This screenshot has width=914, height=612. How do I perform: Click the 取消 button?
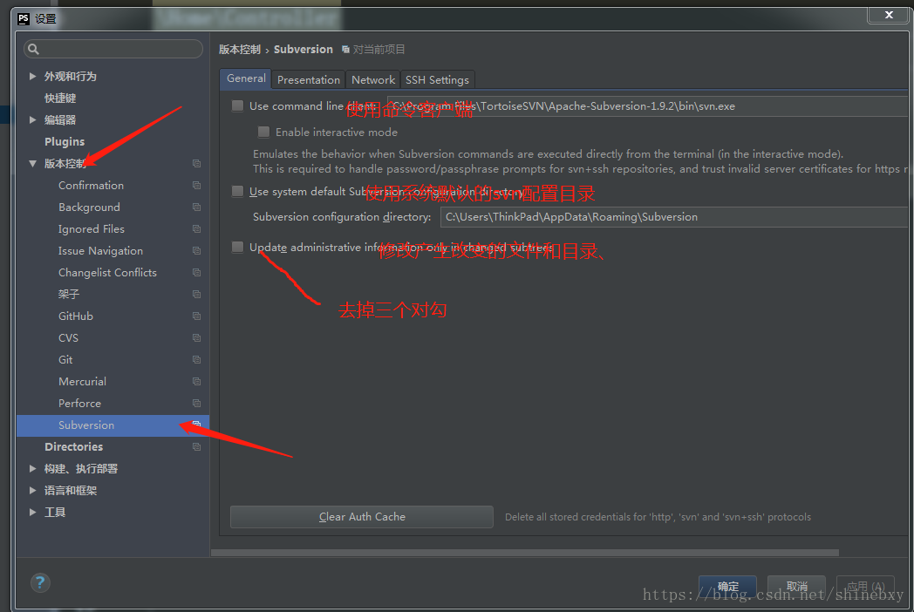coord(796,587)
